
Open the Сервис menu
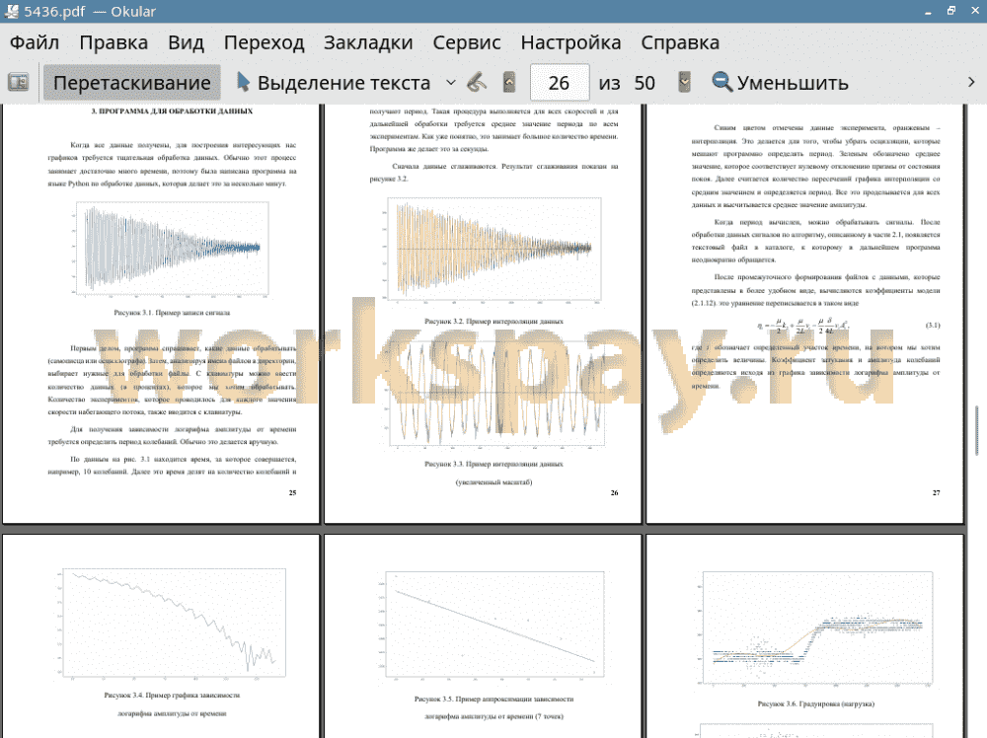(x=467, y=42)
